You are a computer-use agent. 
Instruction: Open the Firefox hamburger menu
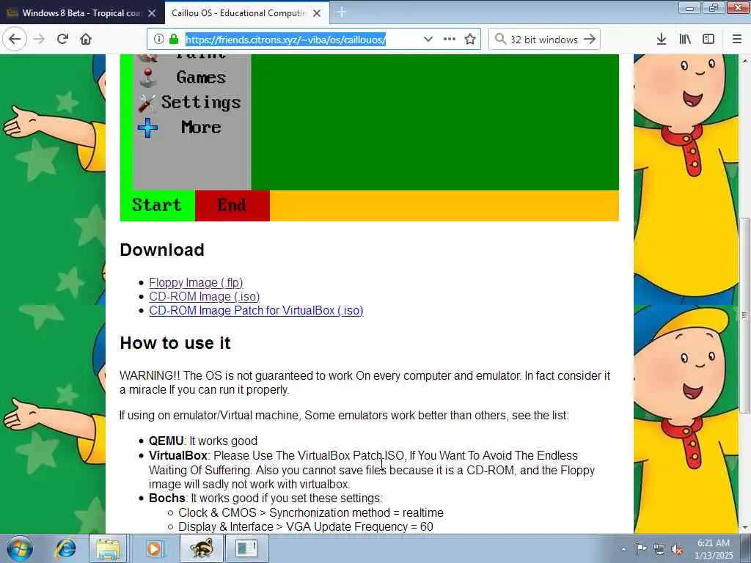[x=737, y=39]
